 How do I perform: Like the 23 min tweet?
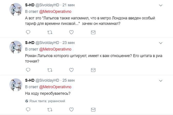pyautogui.click(x=72, y=70)
